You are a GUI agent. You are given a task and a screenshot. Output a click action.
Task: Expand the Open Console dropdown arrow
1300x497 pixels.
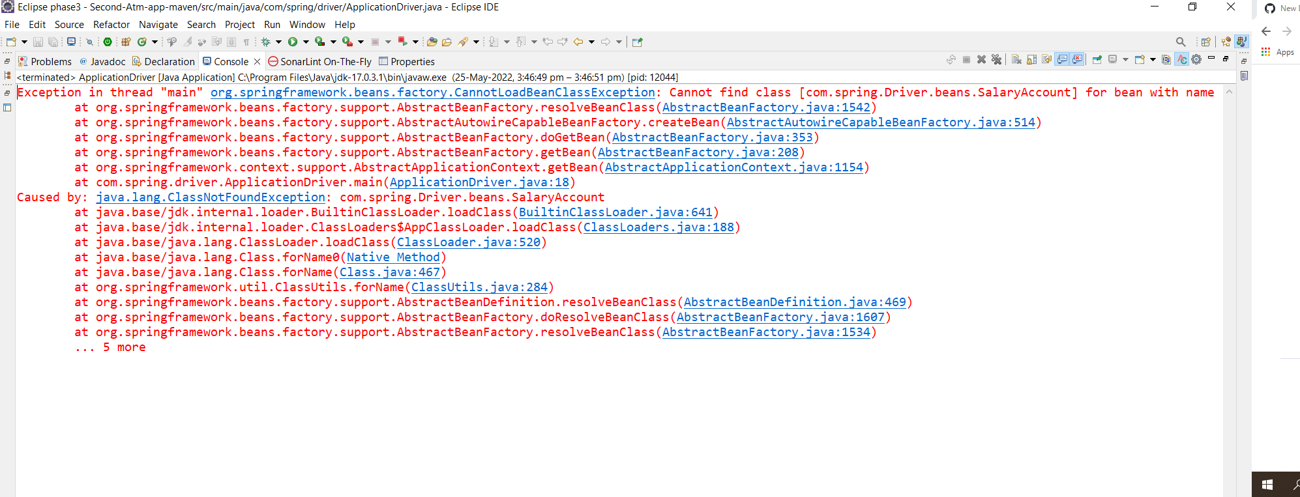coord(1153,60)
